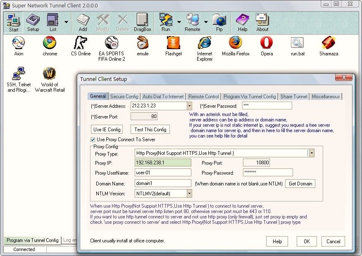Select the Mozilla Firefox program icon
The image size is (362, 256).
click(236, 46)
